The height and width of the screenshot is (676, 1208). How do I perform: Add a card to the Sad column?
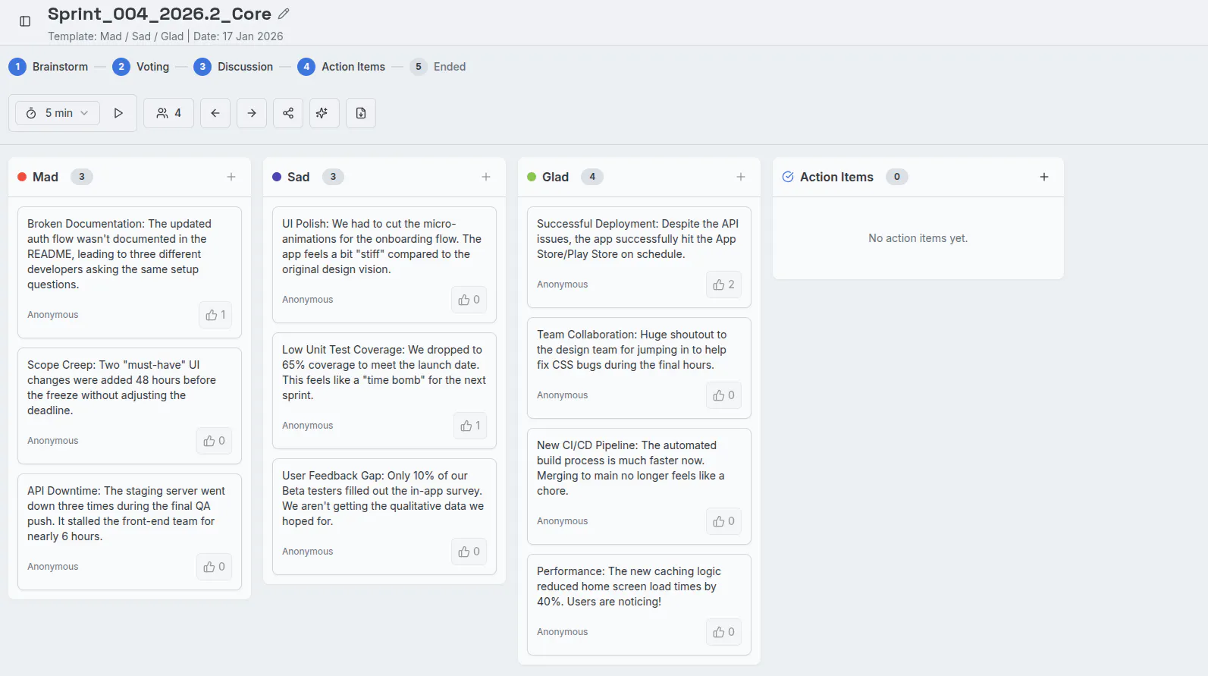click(x=486, y=177)
